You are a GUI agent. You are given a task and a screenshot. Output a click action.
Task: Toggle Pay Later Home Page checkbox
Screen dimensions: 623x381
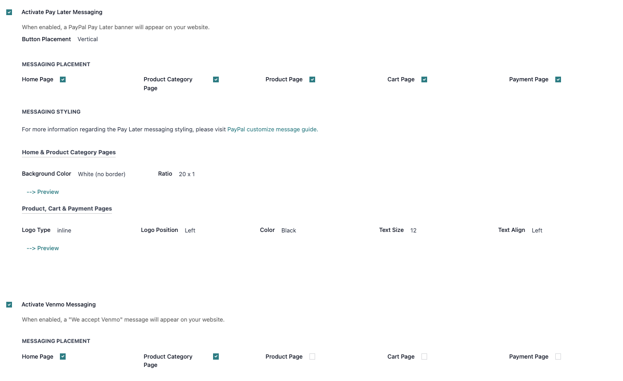63,79
